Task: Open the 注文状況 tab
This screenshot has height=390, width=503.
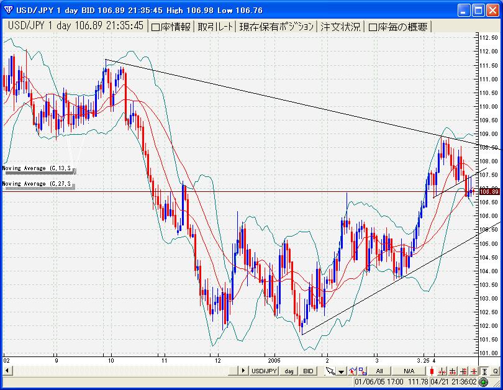Action: tap(340, 27)
